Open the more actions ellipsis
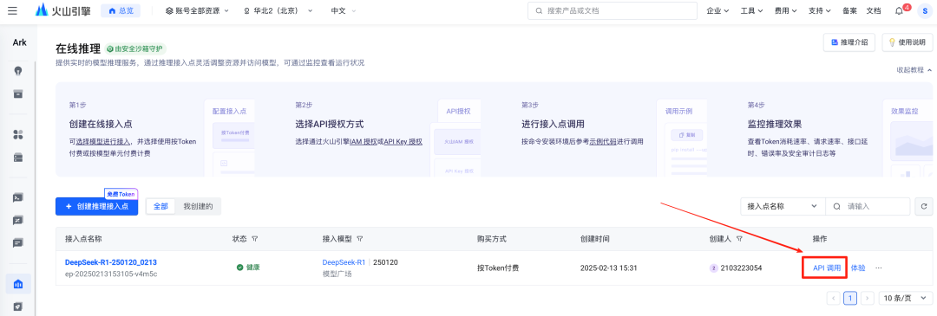 click(x=878, y=268)
